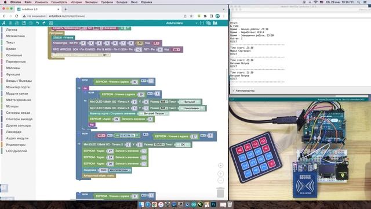371x209 pixels.
Task: Click the Redo arrow in ArduBlock toolbar
Action: tap(44, 23)
